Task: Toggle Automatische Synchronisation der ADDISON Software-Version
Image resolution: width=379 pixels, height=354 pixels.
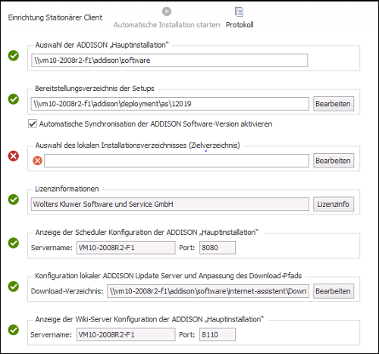Action: pos(33,124)
